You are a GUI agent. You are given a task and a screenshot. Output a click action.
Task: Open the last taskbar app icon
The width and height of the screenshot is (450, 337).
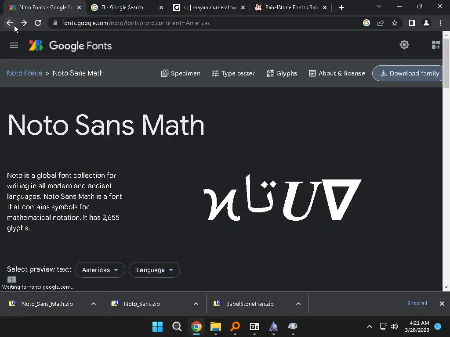click(293, 326)
